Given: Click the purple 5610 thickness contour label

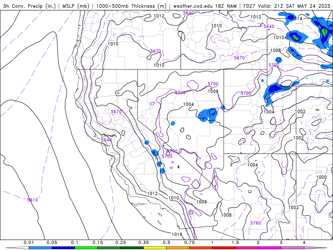Looking at the screenshot, I should pyautogui.click(x=32, y=200).
